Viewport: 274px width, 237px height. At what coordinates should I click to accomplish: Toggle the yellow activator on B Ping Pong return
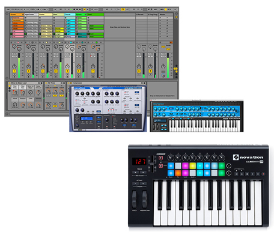click(150, 71)
